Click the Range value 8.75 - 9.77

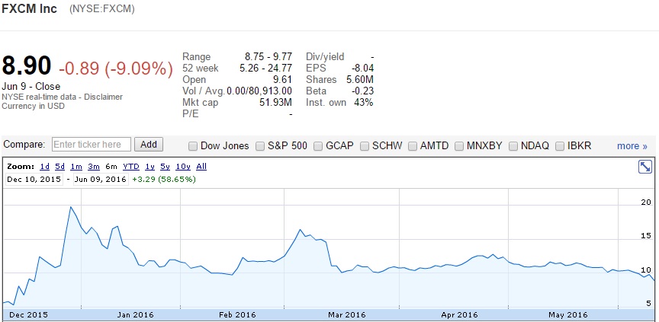tap(268, 56)
